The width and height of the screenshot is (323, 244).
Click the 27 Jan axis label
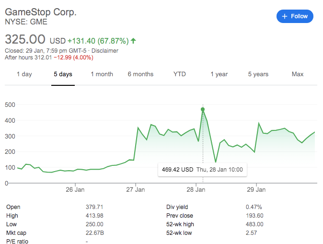tap(136, 190)
